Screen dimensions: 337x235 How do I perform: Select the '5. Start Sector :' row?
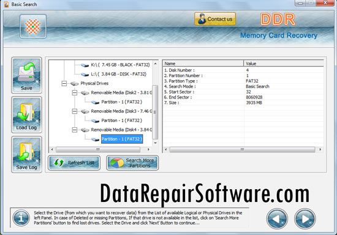coord(243,92)
